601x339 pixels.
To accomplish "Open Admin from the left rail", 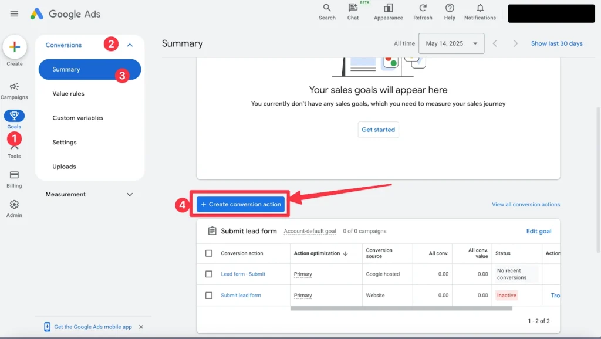I will click(14, 206).
